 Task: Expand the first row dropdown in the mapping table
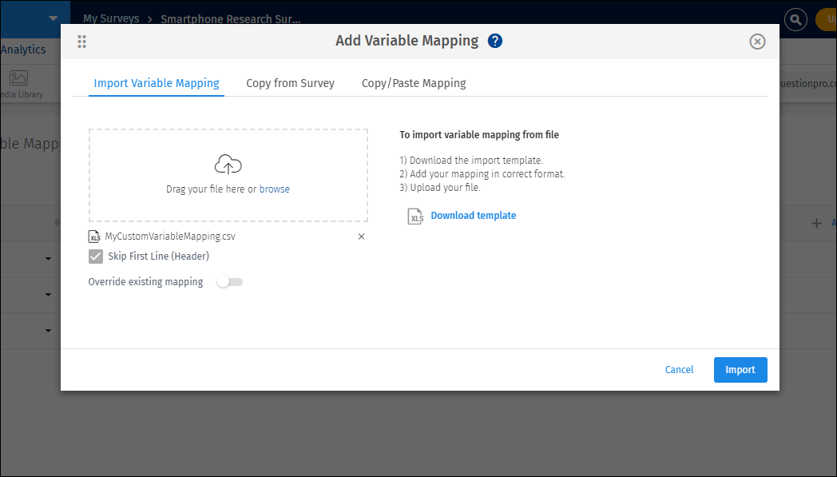[x=47, y=259]
